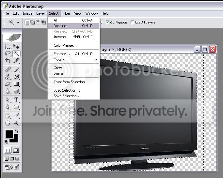This screenshot has height=178, width=223.
Task: Select the Magic Wand tool in toolbox
Action: coord(16,53)
